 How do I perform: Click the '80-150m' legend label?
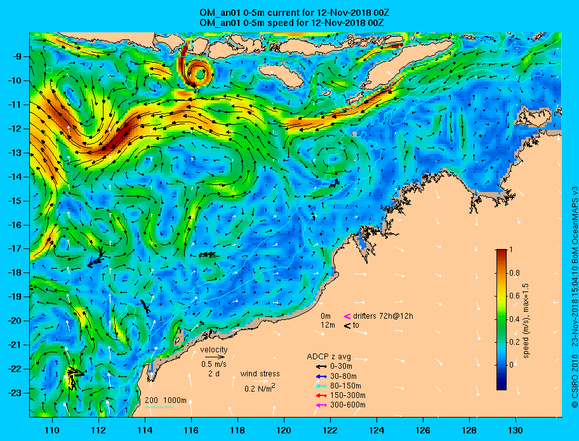(x=345, y=386)
